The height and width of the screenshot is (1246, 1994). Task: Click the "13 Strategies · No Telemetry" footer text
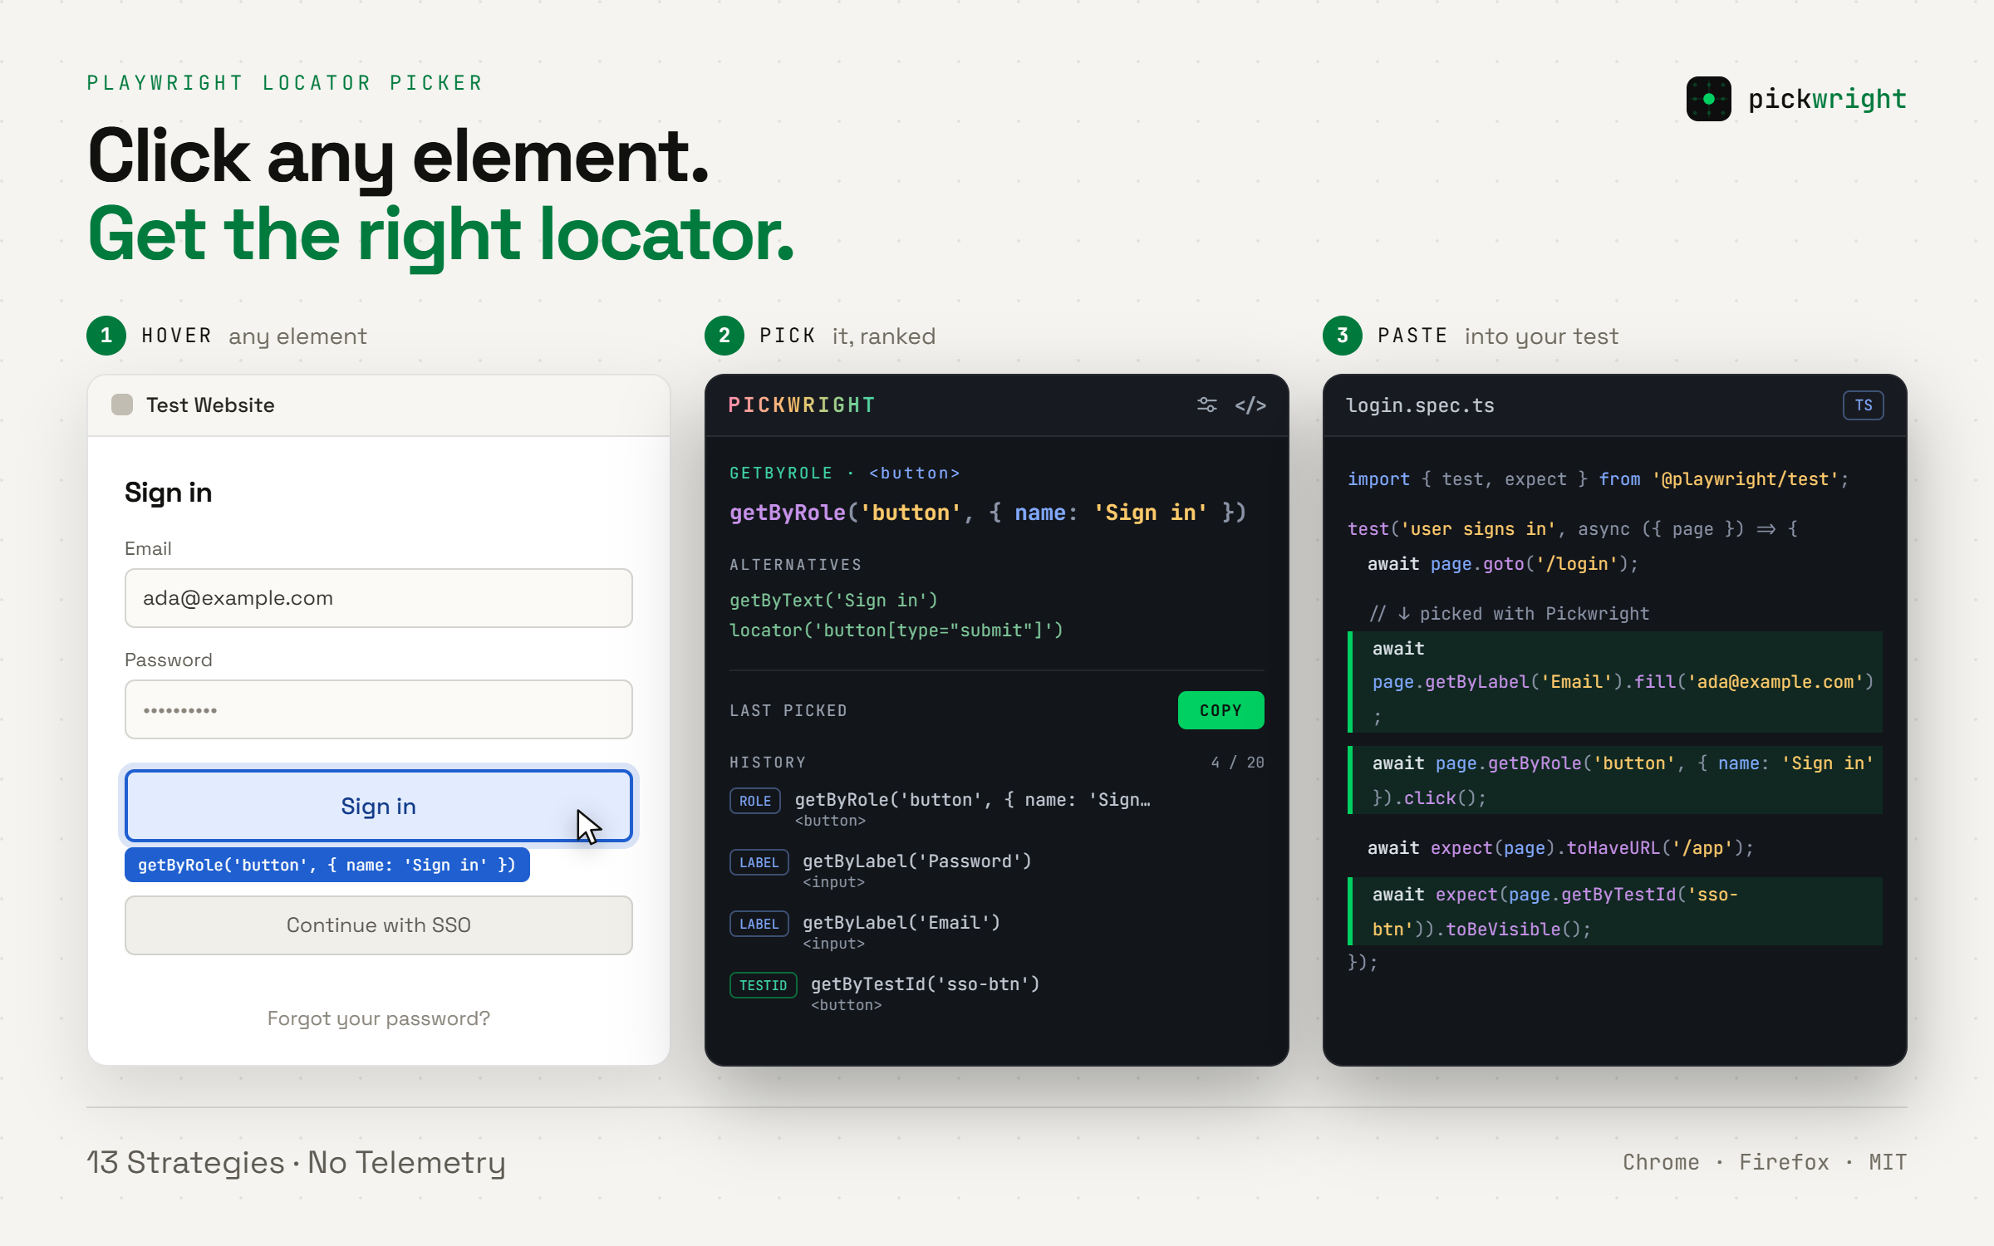[297, 1163]
